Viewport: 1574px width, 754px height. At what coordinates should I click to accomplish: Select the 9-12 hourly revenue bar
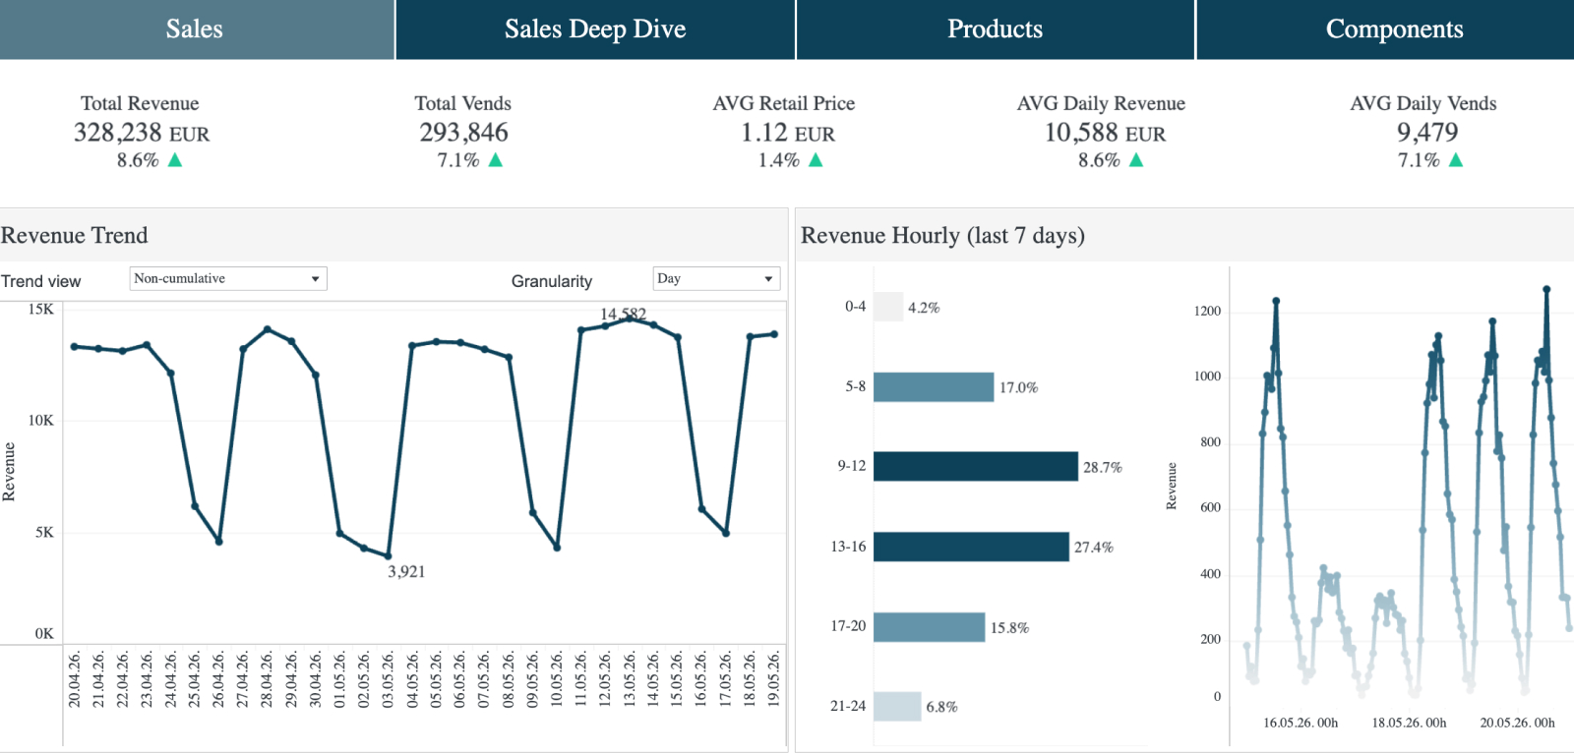point(976,467)
